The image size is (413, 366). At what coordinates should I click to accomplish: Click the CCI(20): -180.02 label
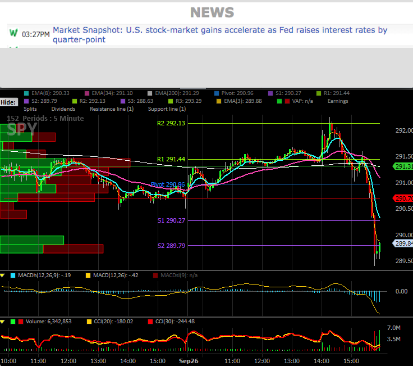click(x=113, y=322)
